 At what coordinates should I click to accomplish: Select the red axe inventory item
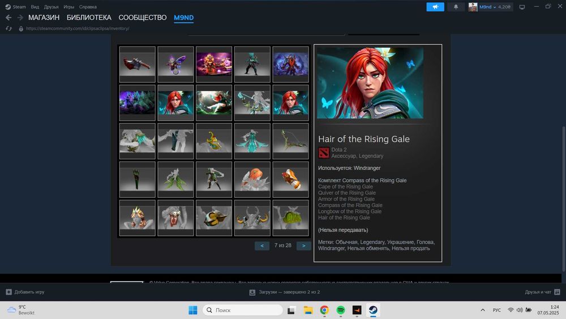pos(137,64)
